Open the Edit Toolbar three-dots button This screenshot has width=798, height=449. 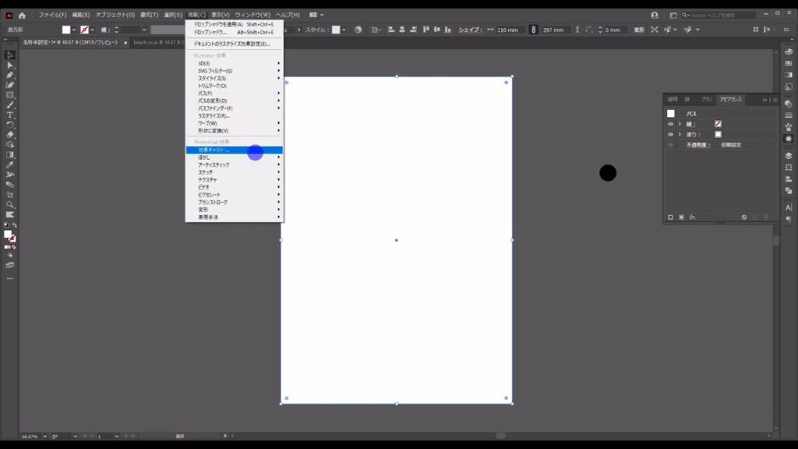tap(9, 278)
